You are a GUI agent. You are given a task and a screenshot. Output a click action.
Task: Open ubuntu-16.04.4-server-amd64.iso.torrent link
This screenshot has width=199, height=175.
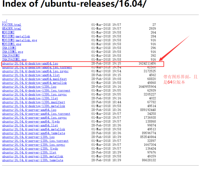36,114
